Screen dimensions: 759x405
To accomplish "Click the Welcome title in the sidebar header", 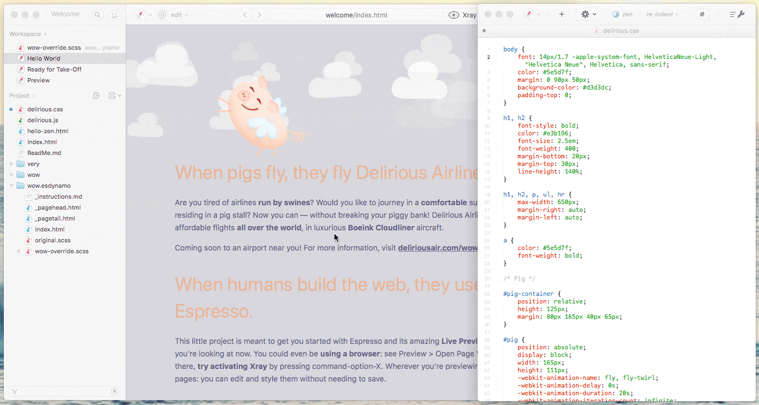I will pos(65,14).
